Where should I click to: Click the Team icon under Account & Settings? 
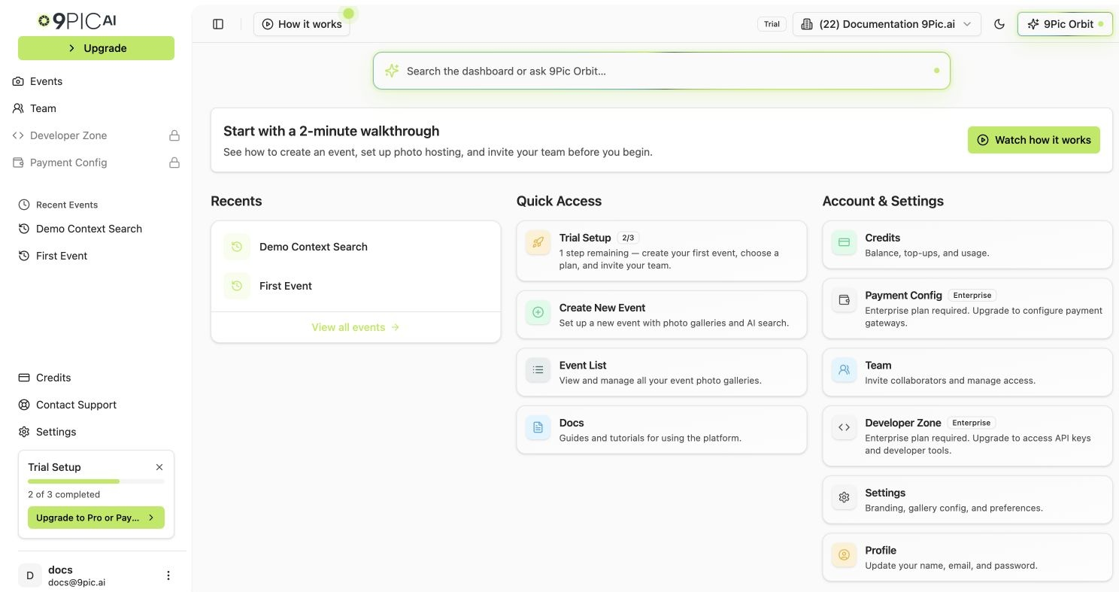pyautogui.click(x=844, y=369)
